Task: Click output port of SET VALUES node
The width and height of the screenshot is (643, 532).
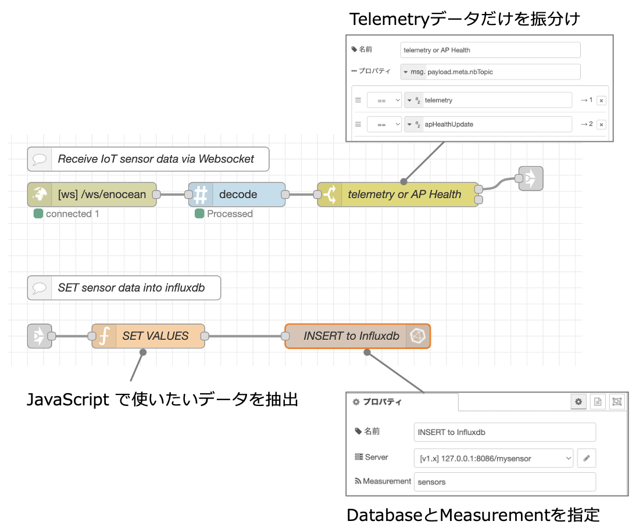Action: [205, 336]
